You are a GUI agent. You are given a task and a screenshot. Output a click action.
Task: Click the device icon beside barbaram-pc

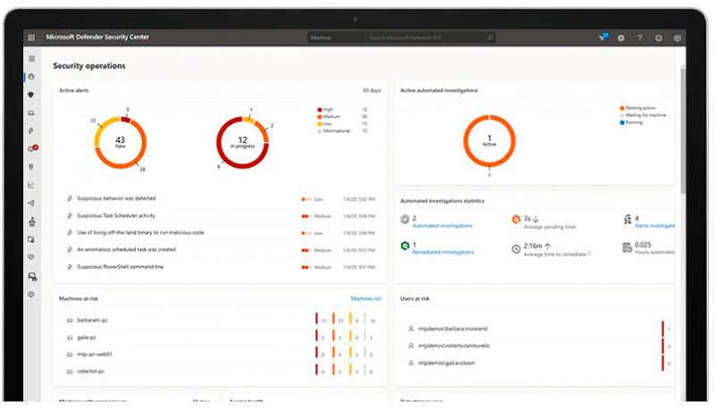[70, 320]
